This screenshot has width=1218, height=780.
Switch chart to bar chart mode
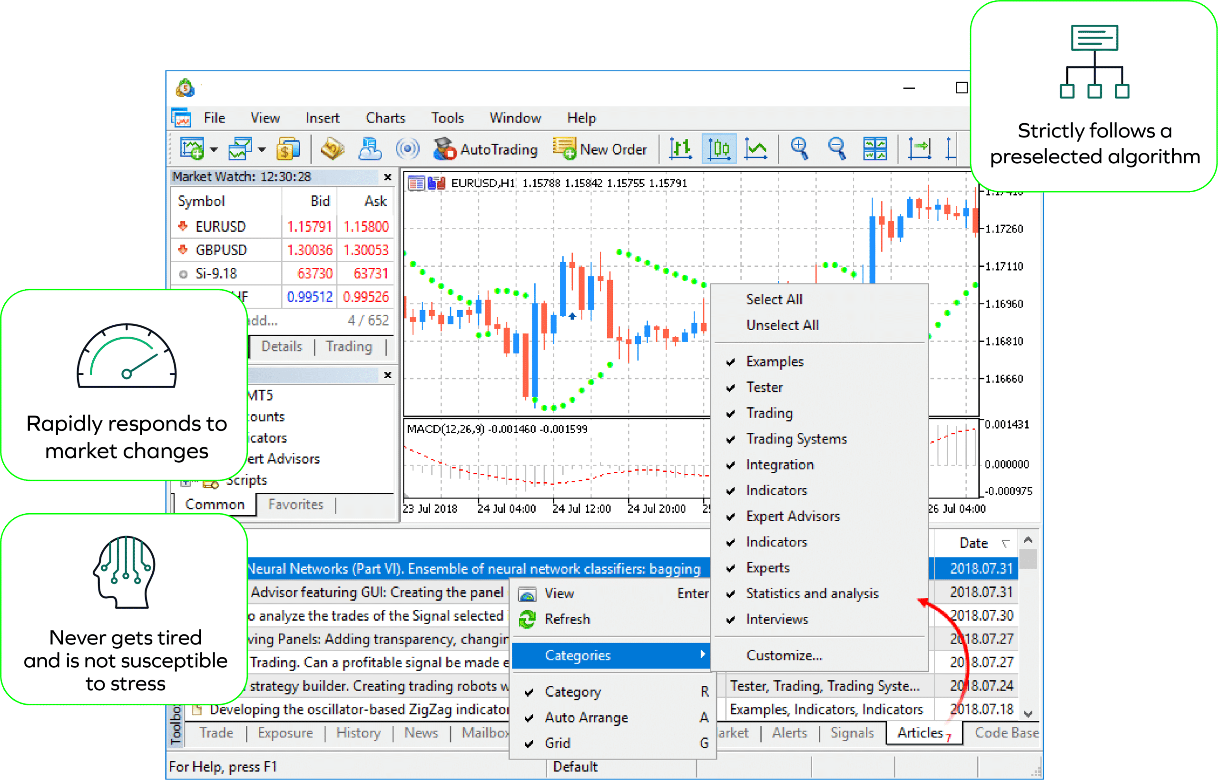[680, 149]
